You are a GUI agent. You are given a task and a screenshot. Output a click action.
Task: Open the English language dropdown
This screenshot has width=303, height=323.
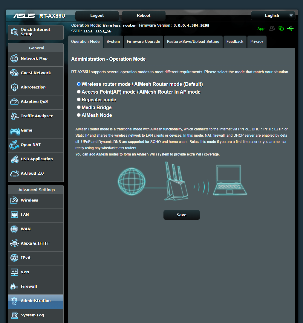273,16
